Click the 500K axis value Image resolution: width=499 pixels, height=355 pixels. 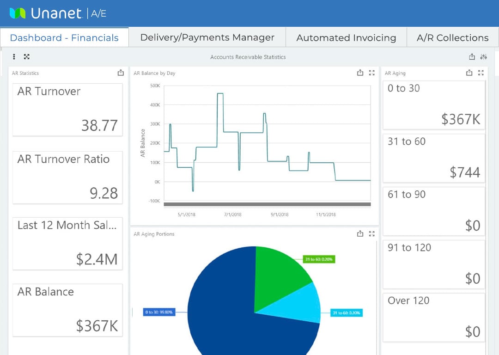tap(155, 86)
